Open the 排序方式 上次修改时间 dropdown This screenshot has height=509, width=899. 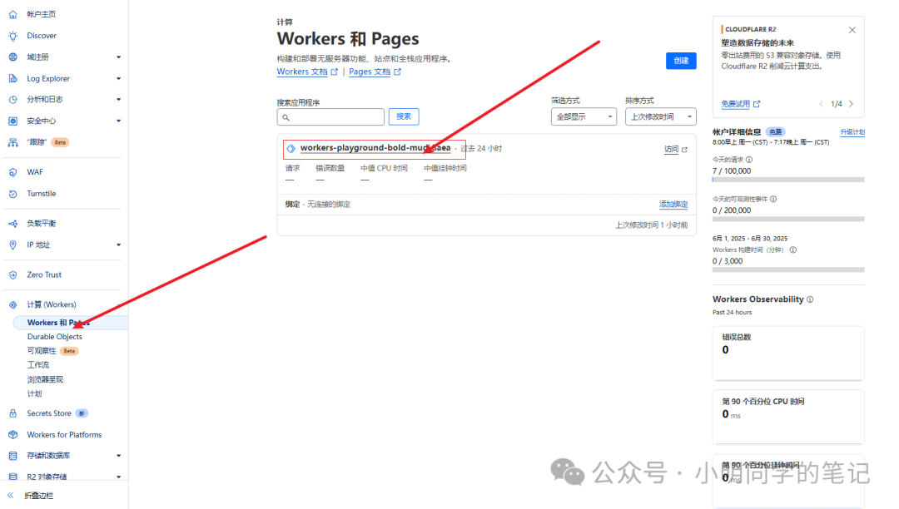660,116
